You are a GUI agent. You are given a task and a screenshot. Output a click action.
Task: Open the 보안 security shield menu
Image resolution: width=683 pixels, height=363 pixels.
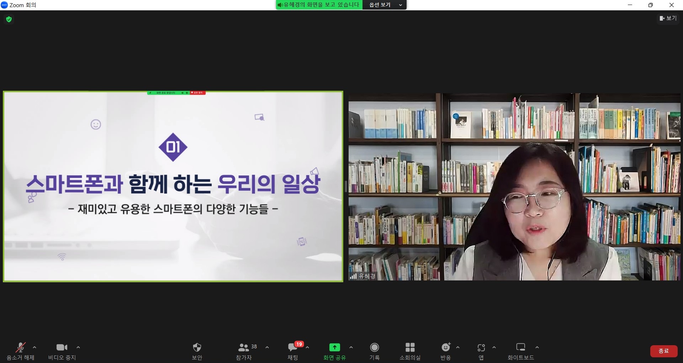(x=197, y=351)
